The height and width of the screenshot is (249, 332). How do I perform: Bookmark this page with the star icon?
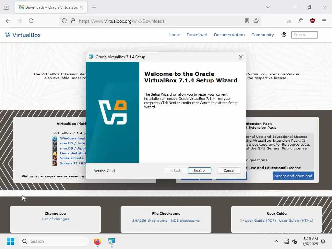point(256,21)
